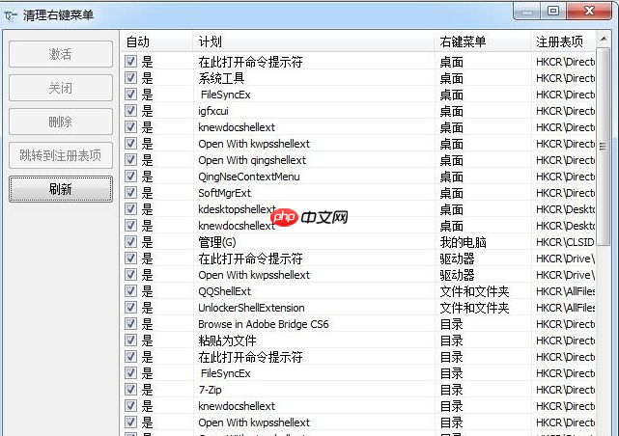
Task: Uncheck the 管理(G) row checkbox
Action: coord(130,242)
